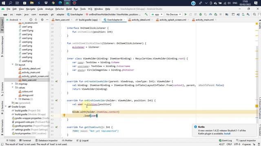Collapse the layout folder
Image resolution: width=261 pixels, height=146 pixels.
[13, 64]
